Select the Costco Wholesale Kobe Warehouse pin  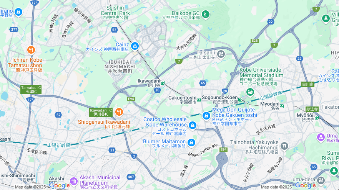pos(193,125)
